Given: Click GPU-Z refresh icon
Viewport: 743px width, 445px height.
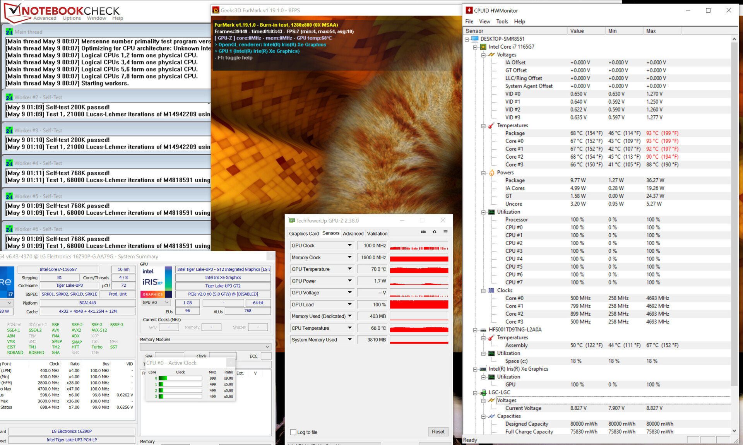Looking at the screenshot, I should point(435,232).
